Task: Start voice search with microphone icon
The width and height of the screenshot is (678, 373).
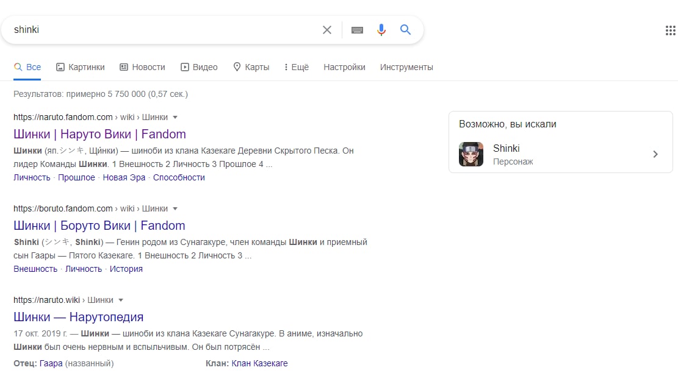Action: (x=381, y=30)
